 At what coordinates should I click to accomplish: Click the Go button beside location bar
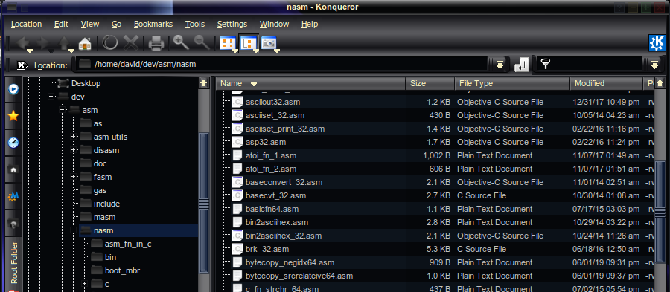click(x=522, y=65)
